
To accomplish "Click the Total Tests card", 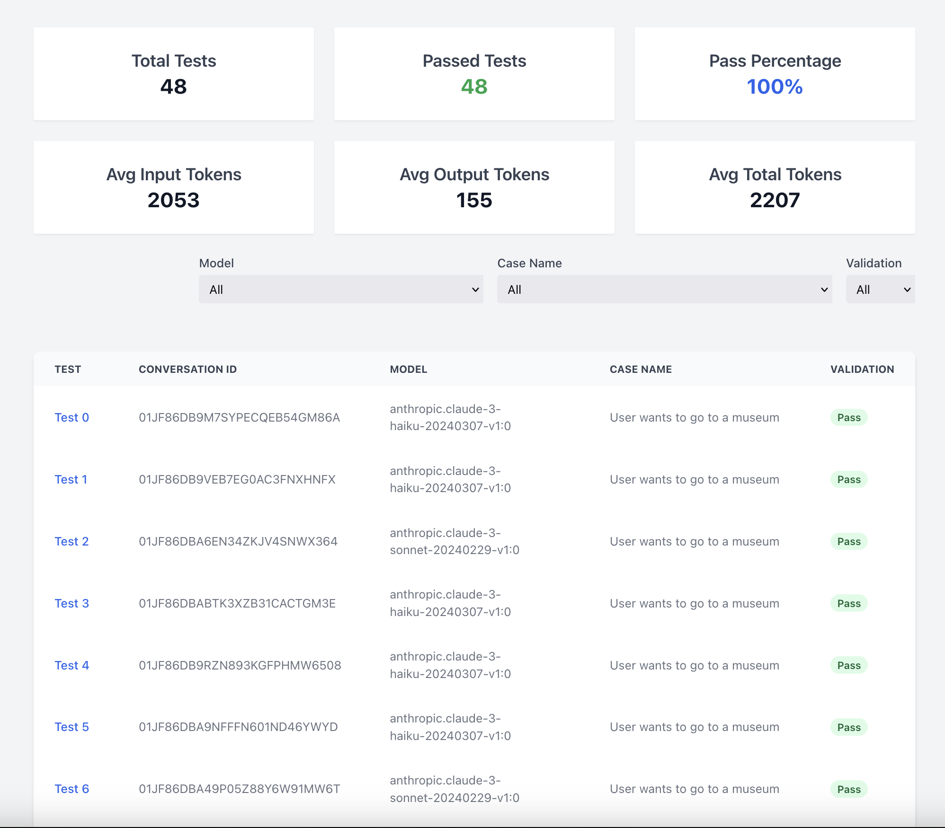I will point(174,74).
